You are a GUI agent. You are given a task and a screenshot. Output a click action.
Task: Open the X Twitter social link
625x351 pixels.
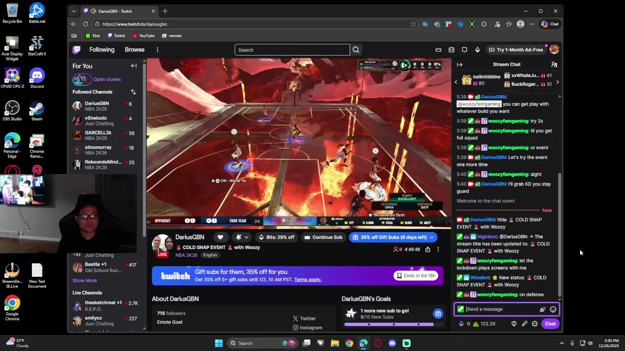(x=304, y=318)
